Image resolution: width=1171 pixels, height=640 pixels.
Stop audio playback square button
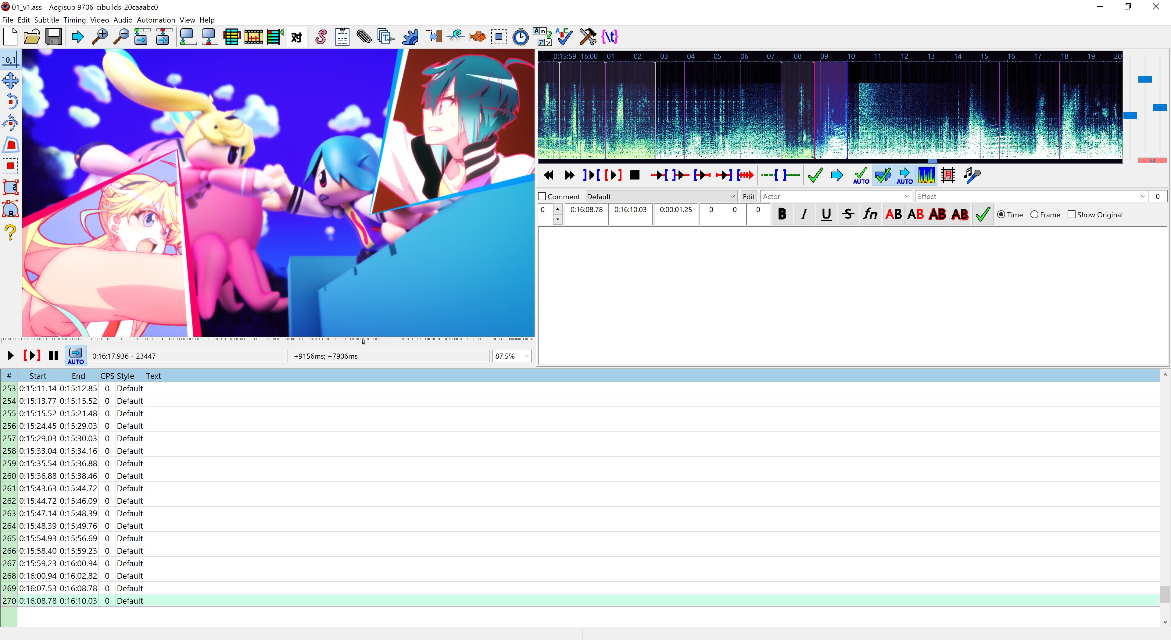point(635,175)
